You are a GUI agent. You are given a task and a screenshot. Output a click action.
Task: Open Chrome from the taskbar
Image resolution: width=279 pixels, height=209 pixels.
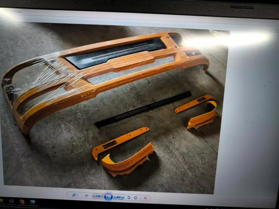[x=22, y=202]
